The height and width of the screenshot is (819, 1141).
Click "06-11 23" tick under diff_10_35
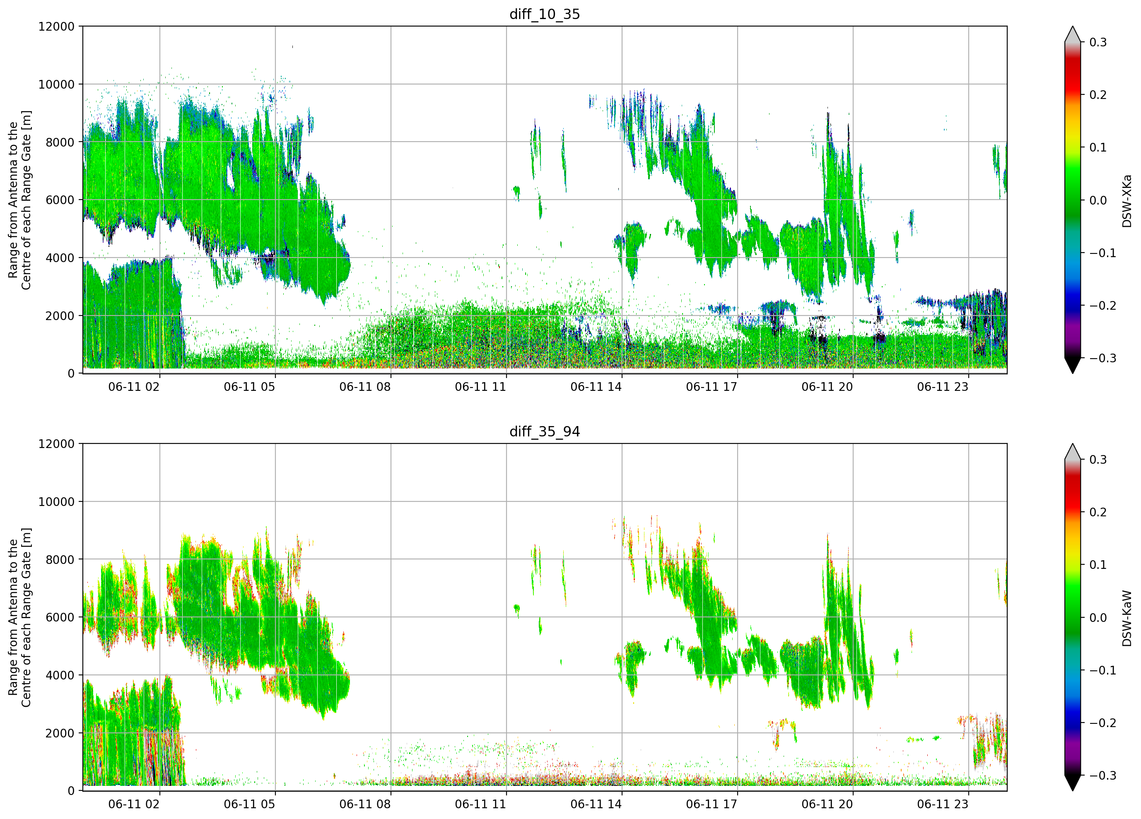943,387
